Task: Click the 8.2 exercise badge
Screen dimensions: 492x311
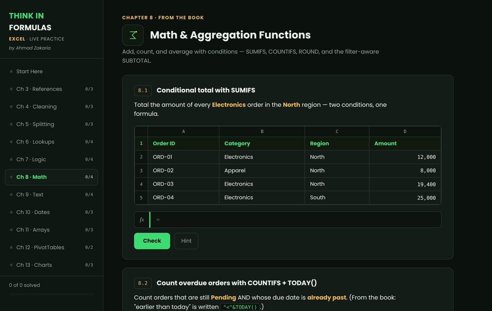Action: tap(143, 283)
